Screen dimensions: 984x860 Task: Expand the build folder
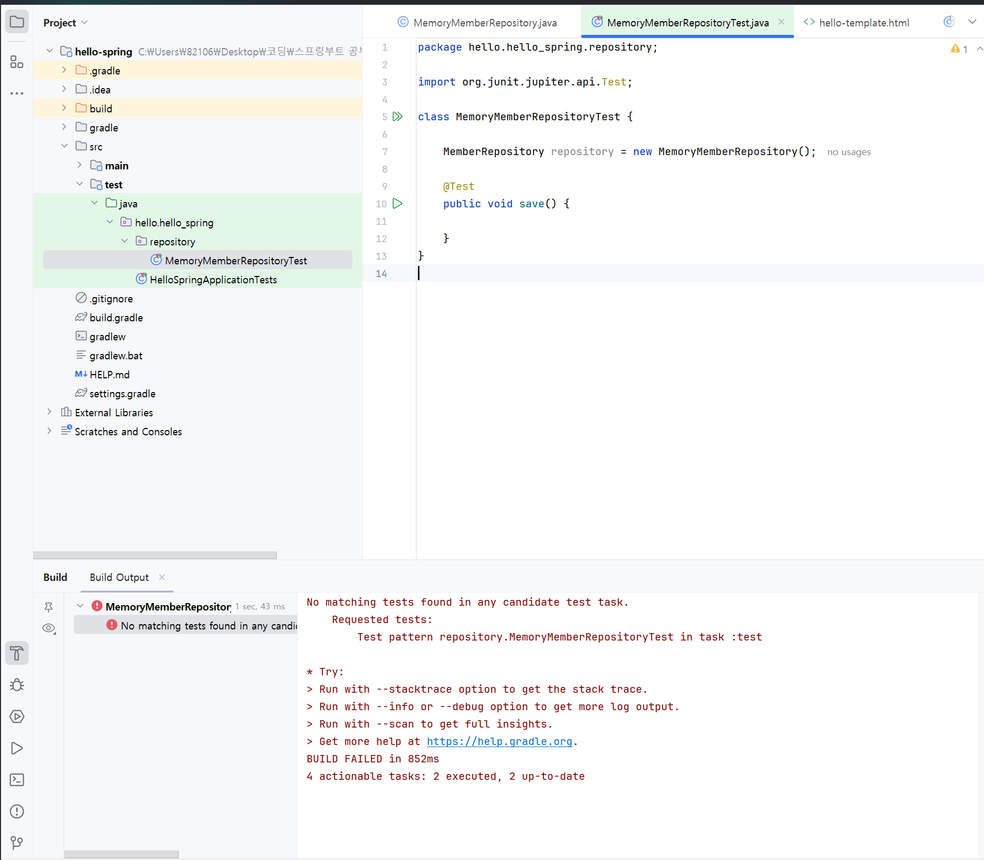pyautogui.click(x=64, y=108)
